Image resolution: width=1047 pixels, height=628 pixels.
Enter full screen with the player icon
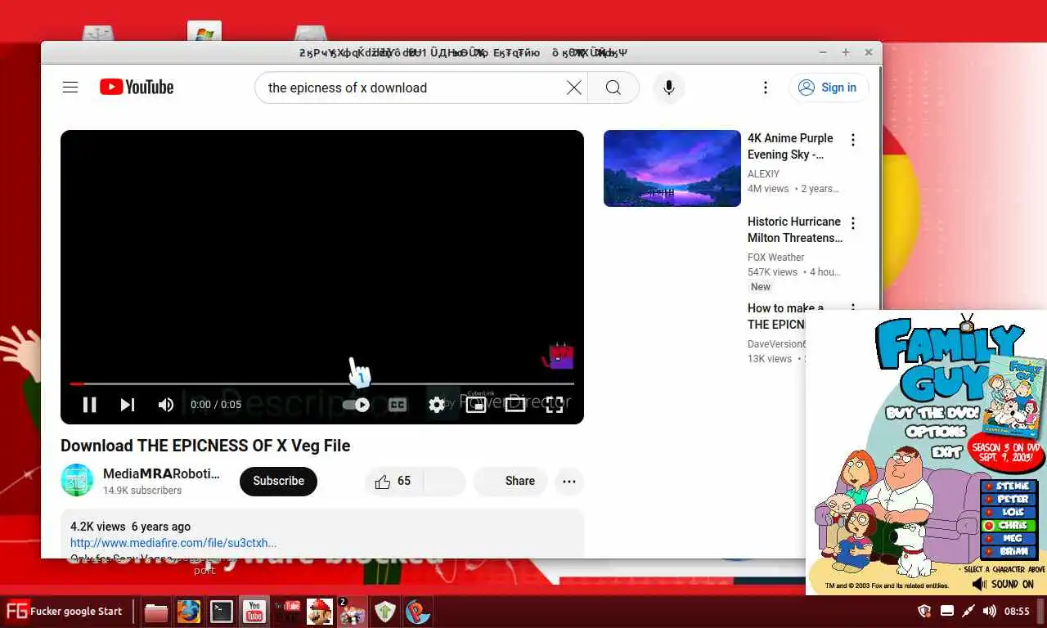click(555, 405)
